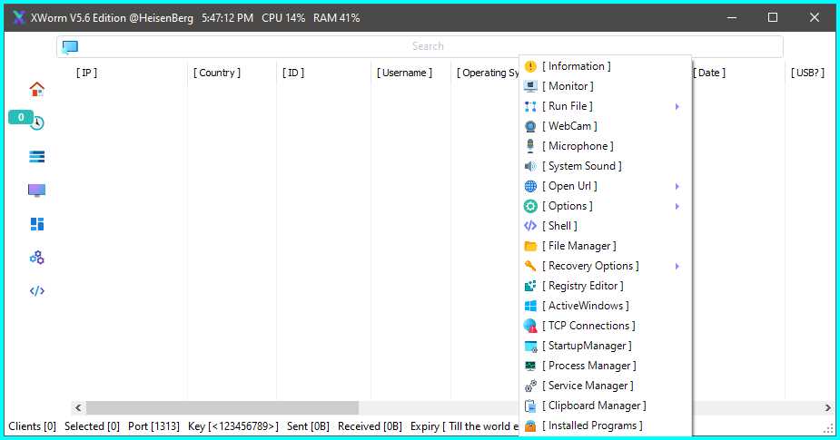
Task: Open the clock history icon with 0 badge
Action: 36,122
